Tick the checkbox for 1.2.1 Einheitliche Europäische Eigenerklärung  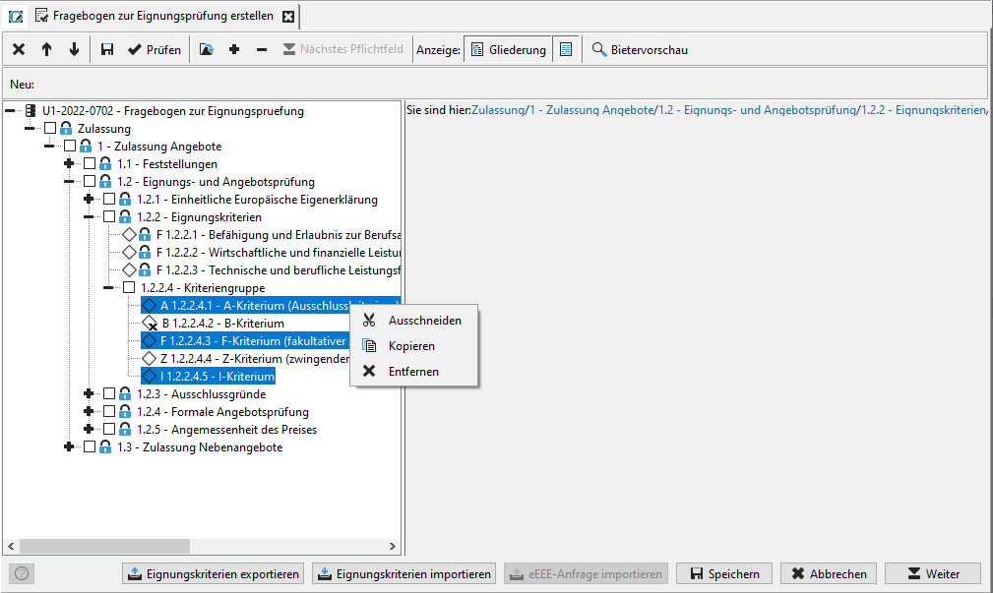pos(109,200)
